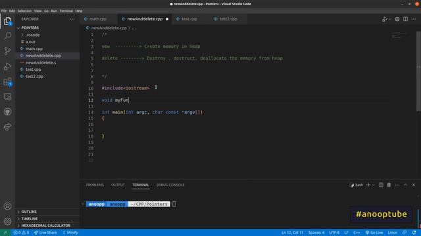Change encoding via UTF-8 indicator

334,233
